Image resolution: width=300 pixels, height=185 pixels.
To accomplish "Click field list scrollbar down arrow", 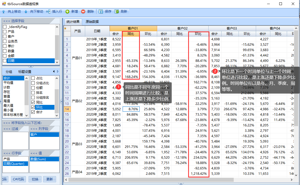I will 57,62.
